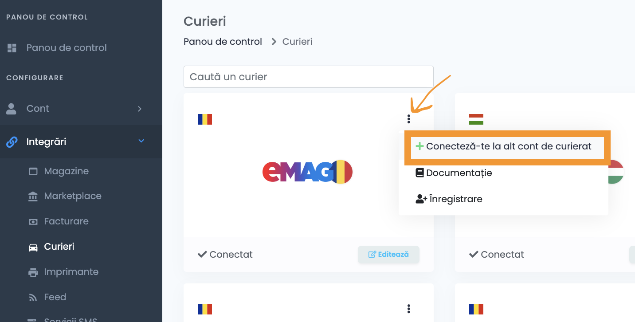Click the Romanian flag on eMAG card
Viewport: 635px width, 322px height.
(205, 119)
